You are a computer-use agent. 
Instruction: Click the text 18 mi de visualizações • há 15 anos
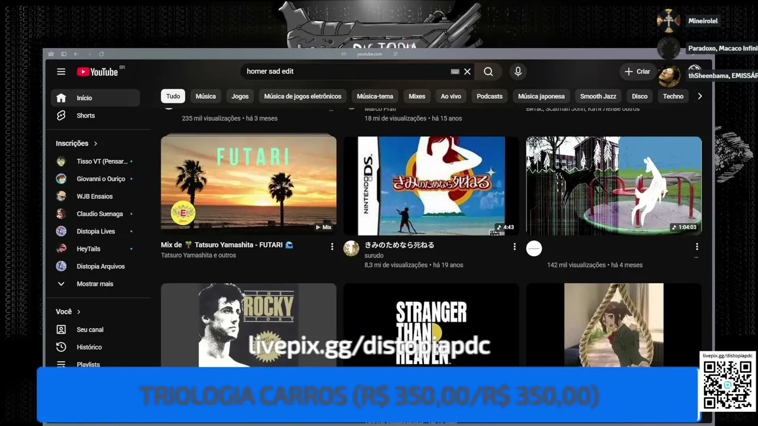click(413, 118)
